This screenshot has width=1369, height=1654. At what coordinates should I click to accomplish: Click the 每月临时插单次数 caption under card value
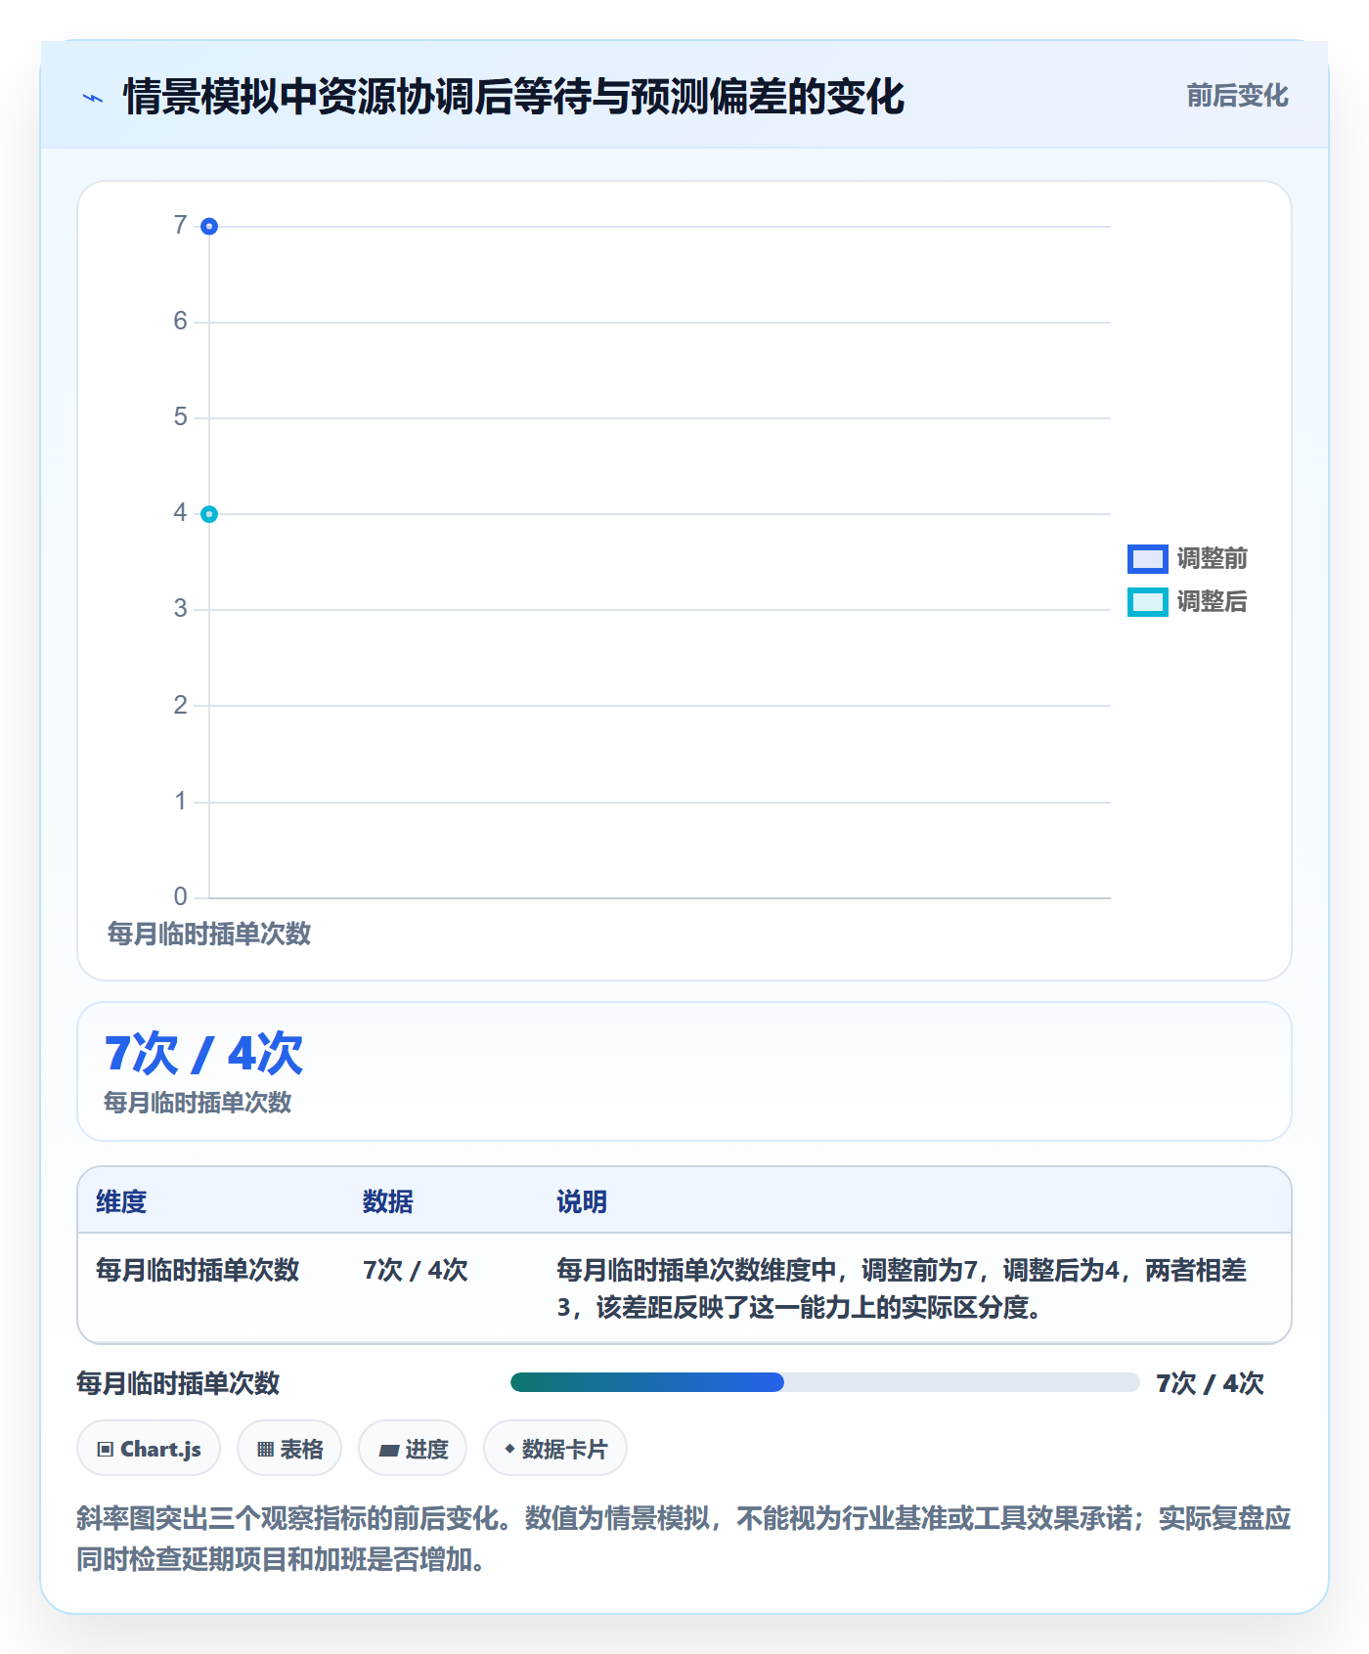(199, 1103)
